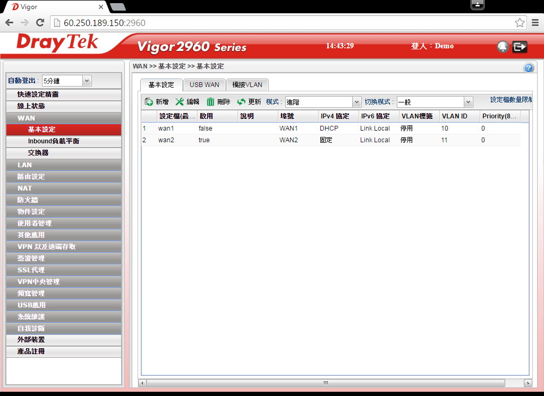Bookmark page with the star icon
The width and height of the screenshot is (544, 396).
point(520,23)
